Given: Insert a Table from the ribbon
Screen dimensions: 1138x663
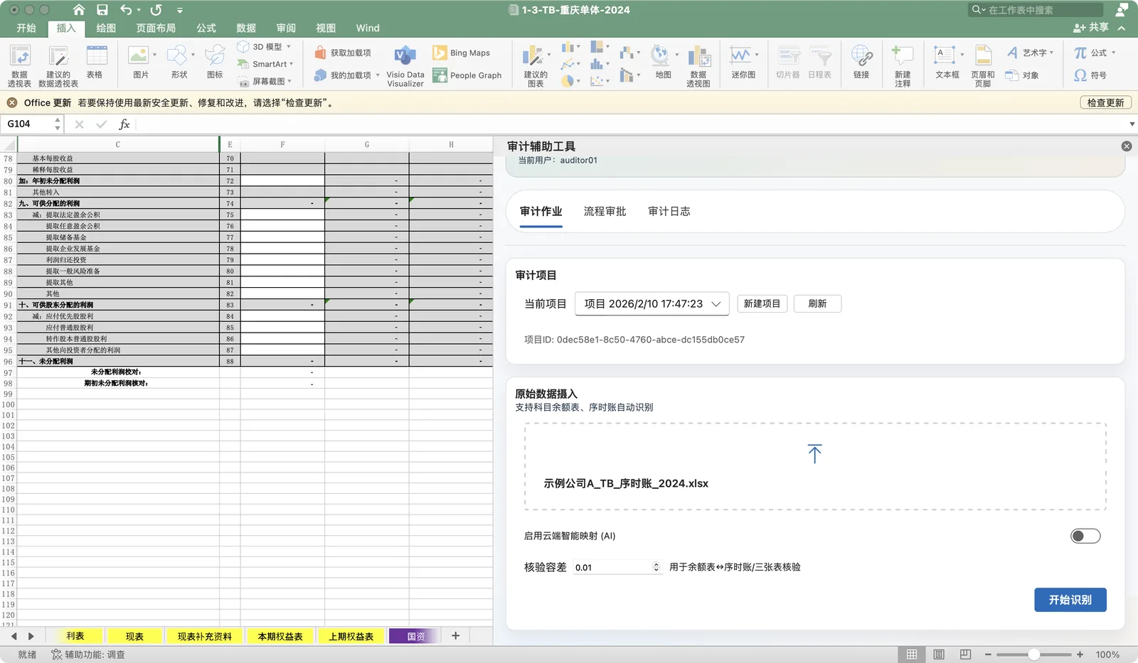Looking at the screenshot, I should pos(95,63).
